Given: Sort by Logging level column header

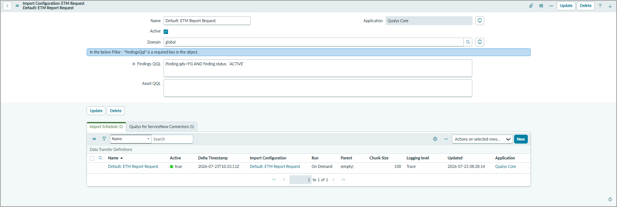Looking at the screenshot, I should click(x=418, y=158).
